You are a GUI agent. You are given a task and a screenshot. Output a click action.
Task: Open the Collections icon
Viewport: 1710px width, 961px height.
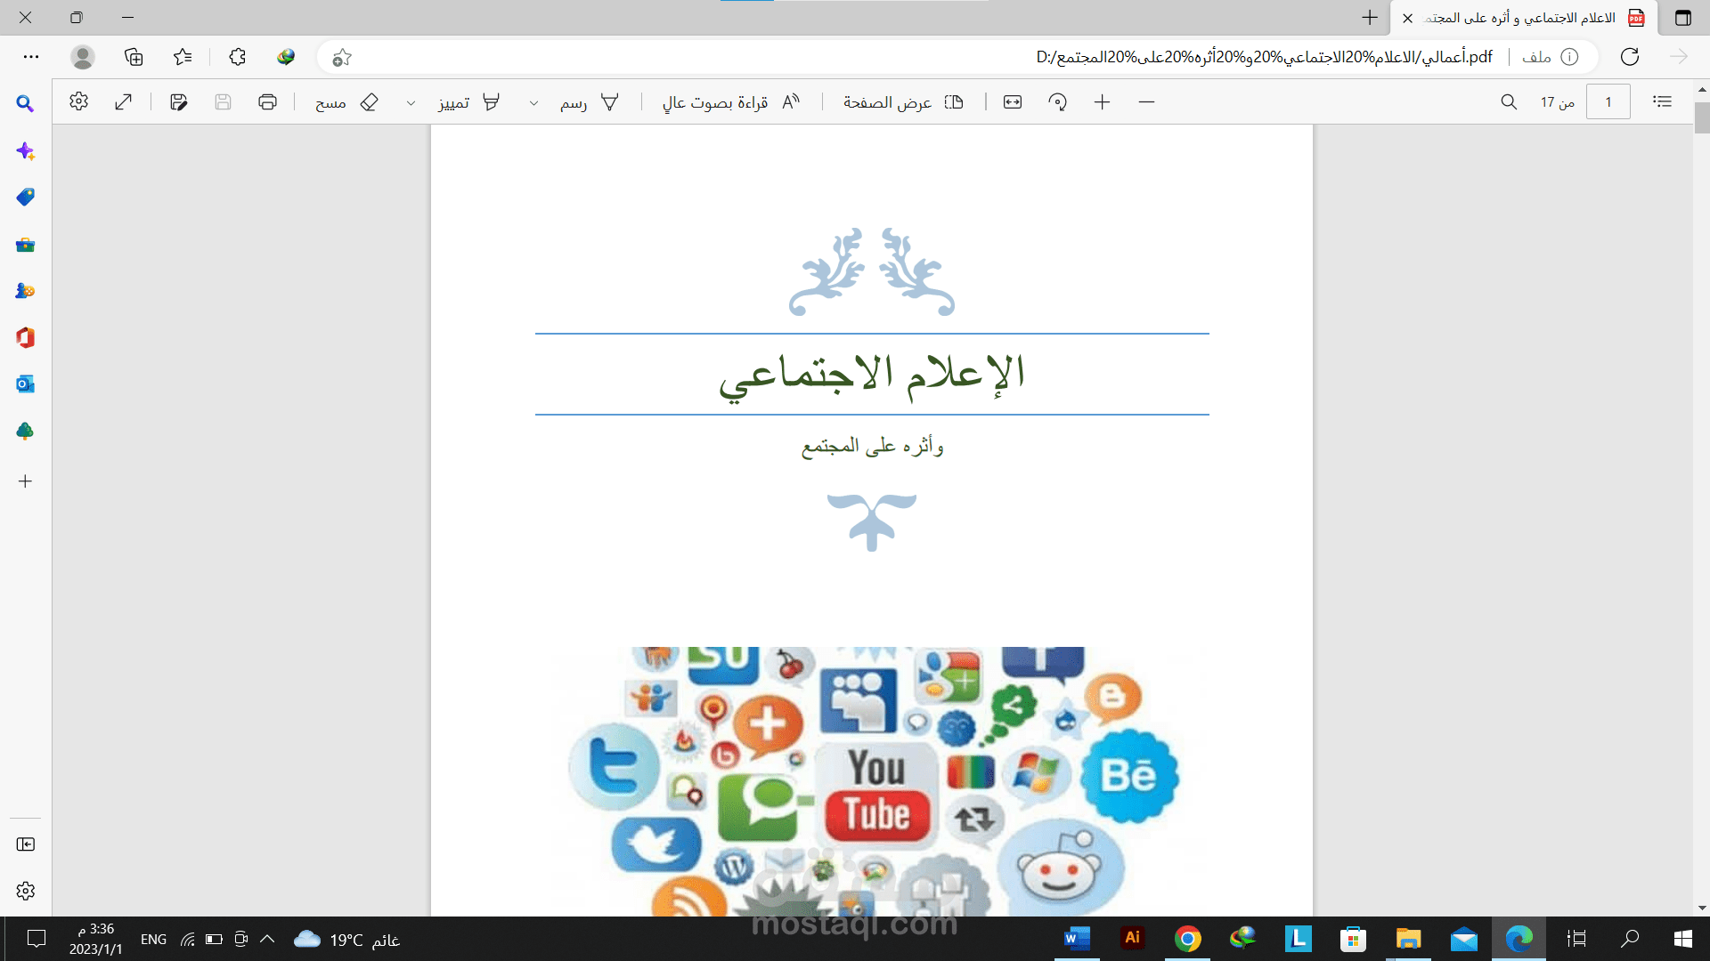(x=134, y=57)
